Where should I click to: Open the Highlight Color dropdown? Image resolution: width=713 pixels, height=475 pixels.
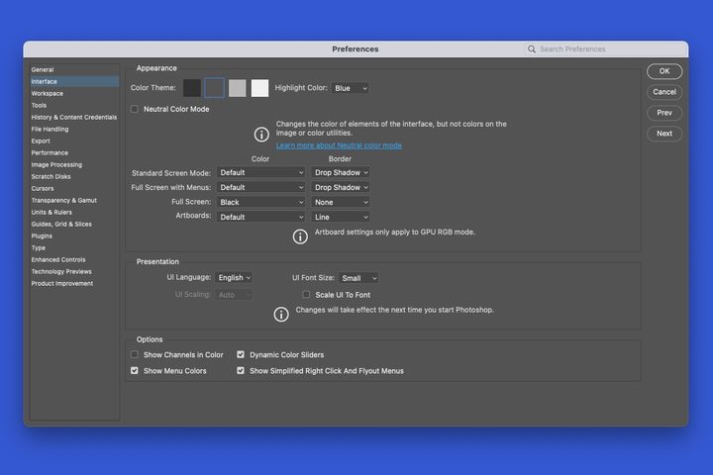coord(350,88)
